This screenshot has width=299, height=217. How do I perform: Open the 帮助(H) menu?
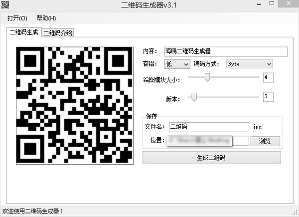point(46,18)
